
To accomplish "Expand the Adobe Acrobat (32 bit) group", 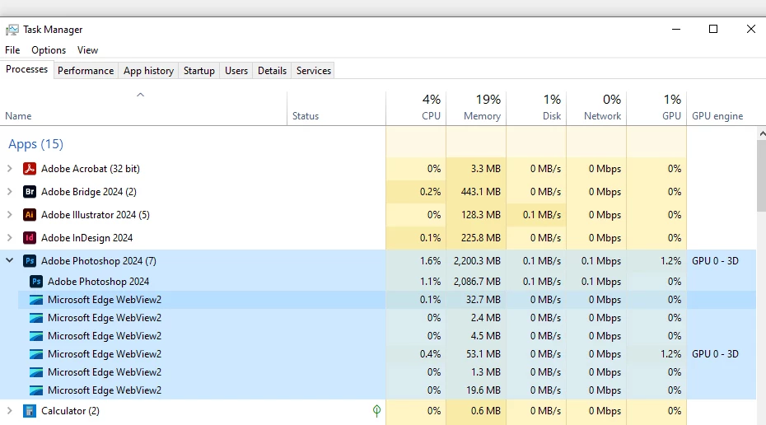I will tap(9, 169).
